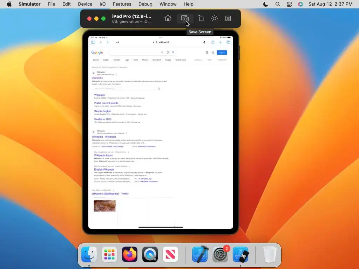Open Spotlight search in menu bar
The height and width of the screenshot is (269, 359).
pyautogui.click(x=278, y=4)
